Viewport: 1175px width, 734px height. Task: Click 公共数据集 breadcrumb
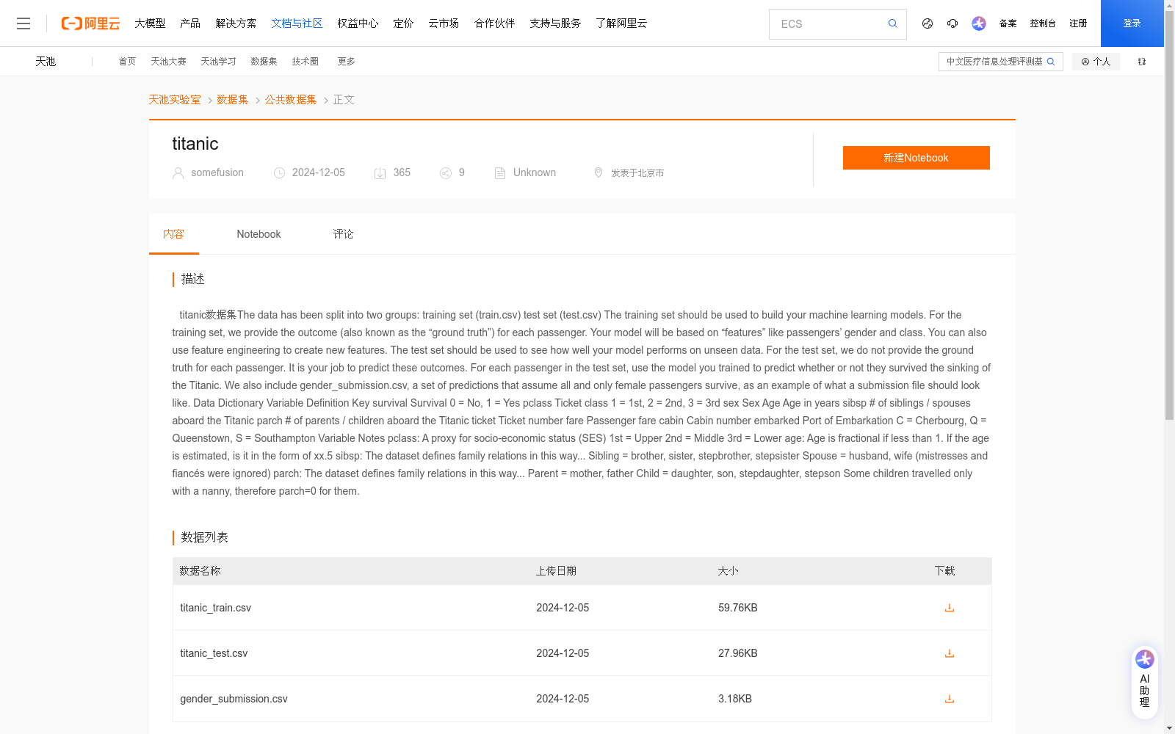coord(291,100)
